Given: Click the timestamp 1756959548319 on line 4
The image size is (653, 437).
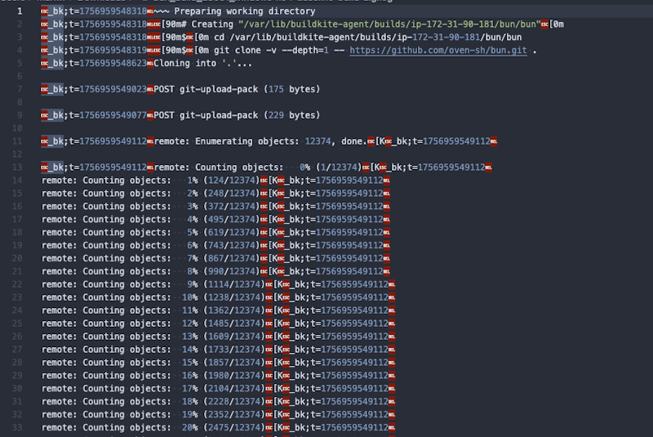Looking at the screenshot, I should pyautogui.click(x=113, y=51).
